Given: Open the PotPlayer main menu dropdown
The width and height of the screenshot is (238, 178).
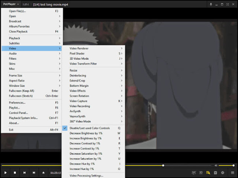Looking at the screenshot, I should coord(11,4).
